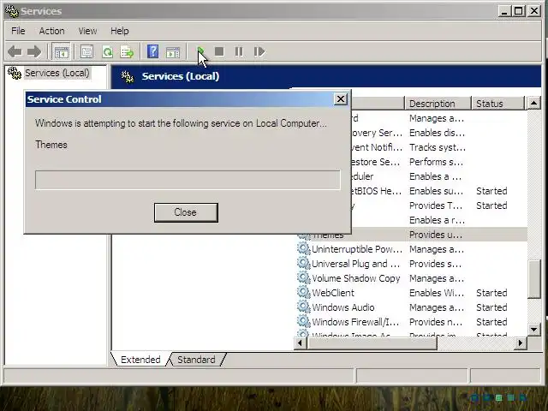Sort by the Status column header
Viewport: 548px width, 411px height.
coord(498,104)
